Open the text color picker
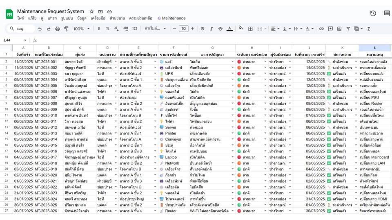 pos(229,29)
